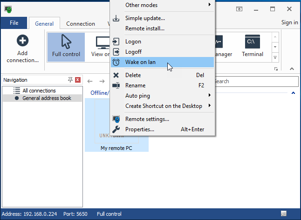Viewport: 301px width, 220px height.
Task: Choose Logon from the context menu
Action: click(x=133, y=42)
